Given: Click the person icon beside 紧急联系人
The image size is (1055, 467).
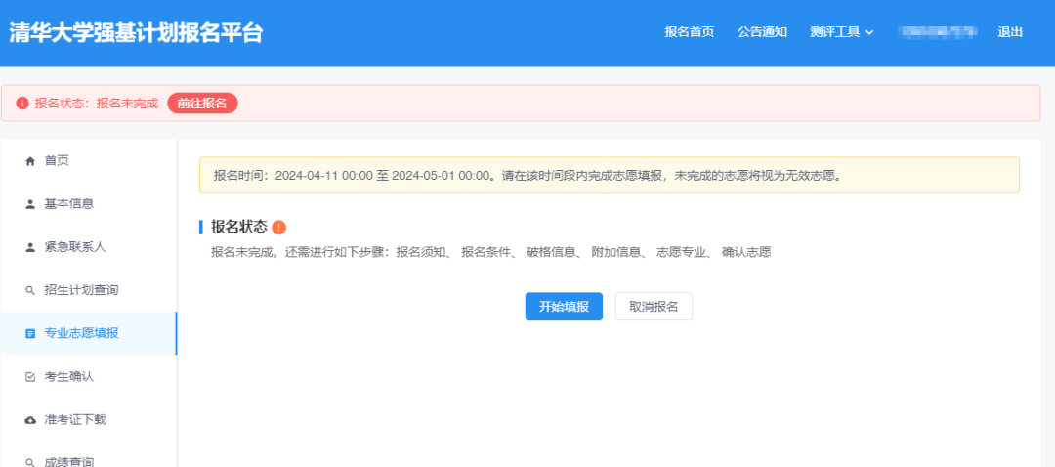Looking at the screenshot, I should point(29,247).
